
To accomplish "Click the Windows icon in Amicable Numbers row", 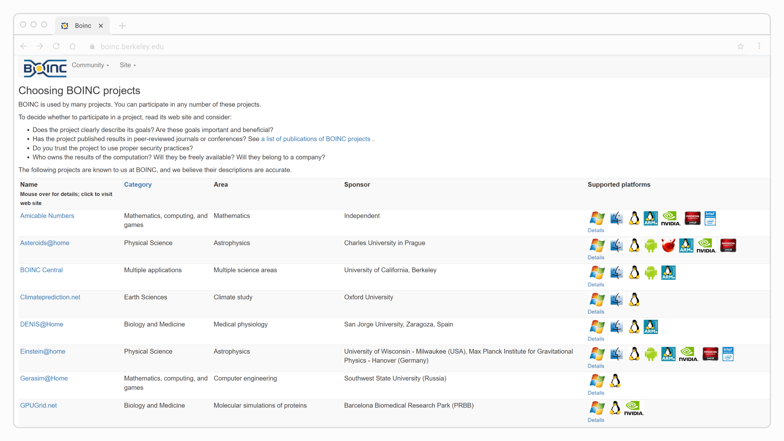I will (x=597, y=218).
